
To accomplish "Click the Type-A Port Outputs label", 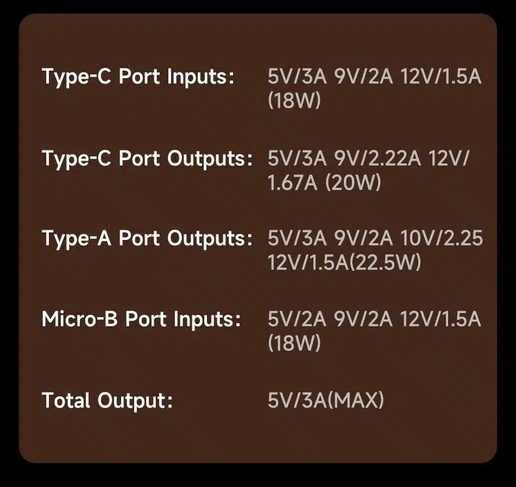I will [x=147, y=238].
